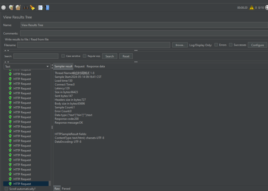Enable the Successes only checkbox

tap(230, 45)
